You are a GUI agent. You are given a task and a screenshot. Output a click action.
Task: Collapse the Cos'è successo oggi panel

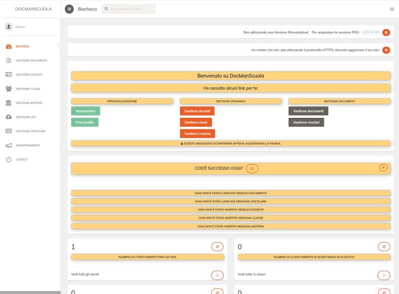click(383, 168)
